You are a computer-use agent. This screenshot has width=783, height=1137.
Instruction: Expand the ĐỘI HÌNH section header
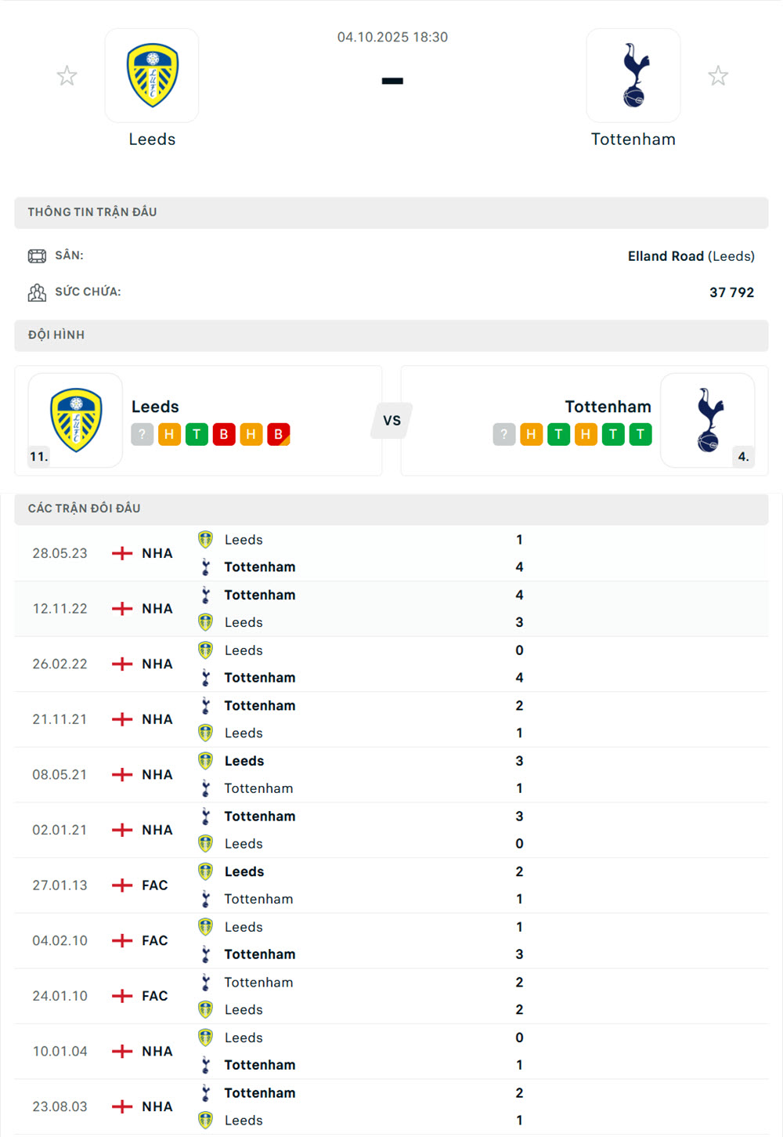tap(391, 335)
